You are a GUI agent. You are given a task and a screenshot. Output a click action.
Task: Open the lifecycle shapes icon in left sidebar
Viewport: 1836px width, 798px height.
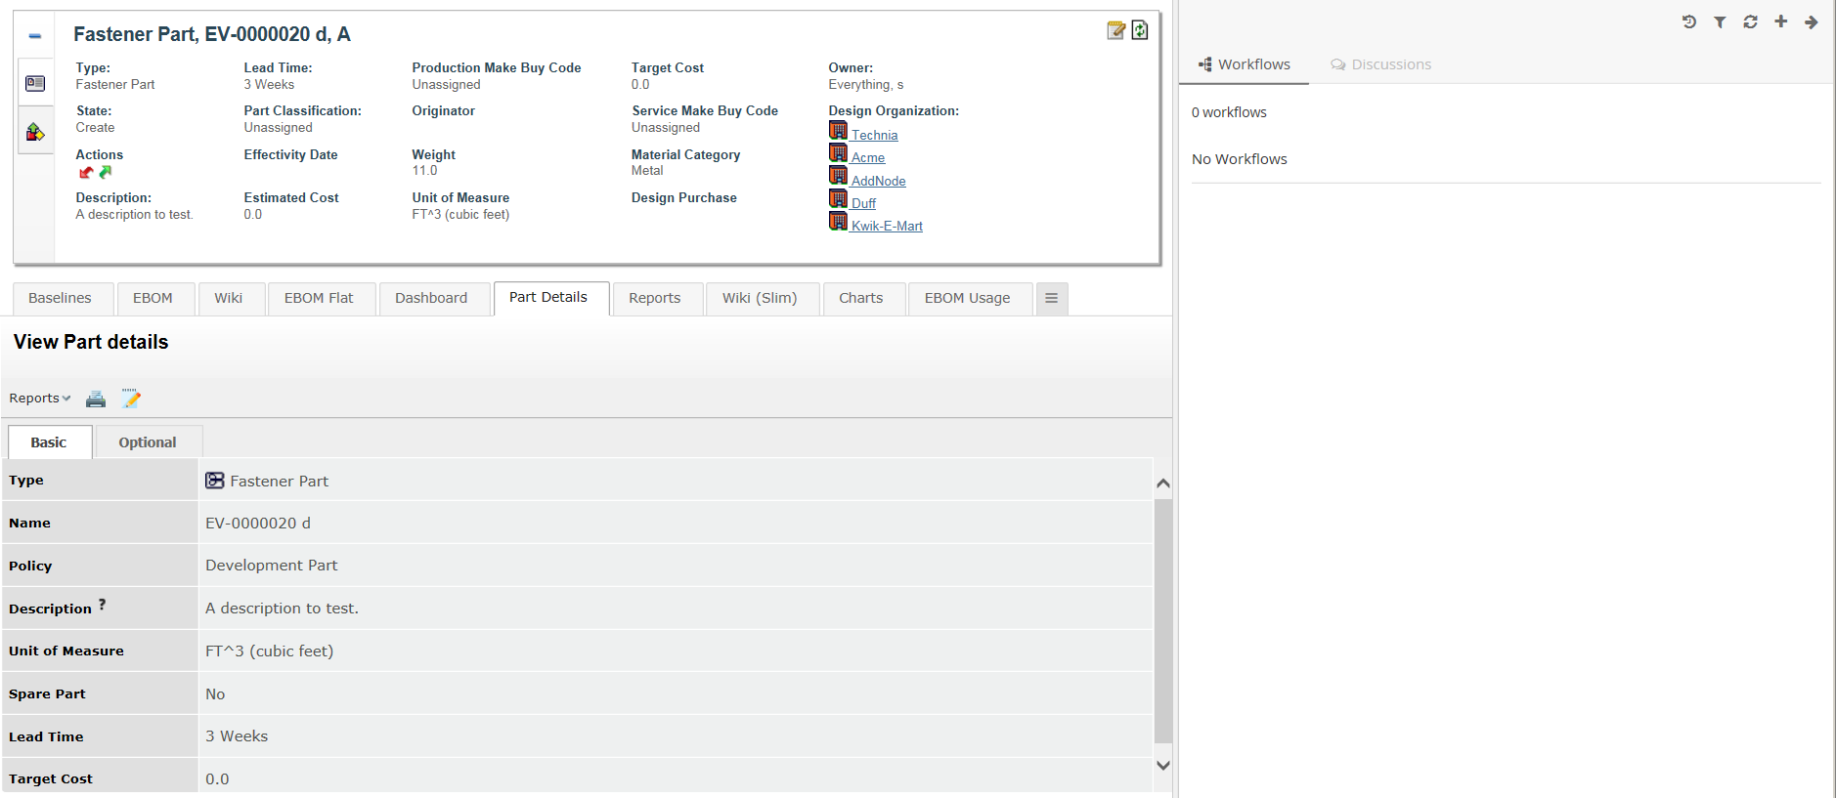click(35, 132)
